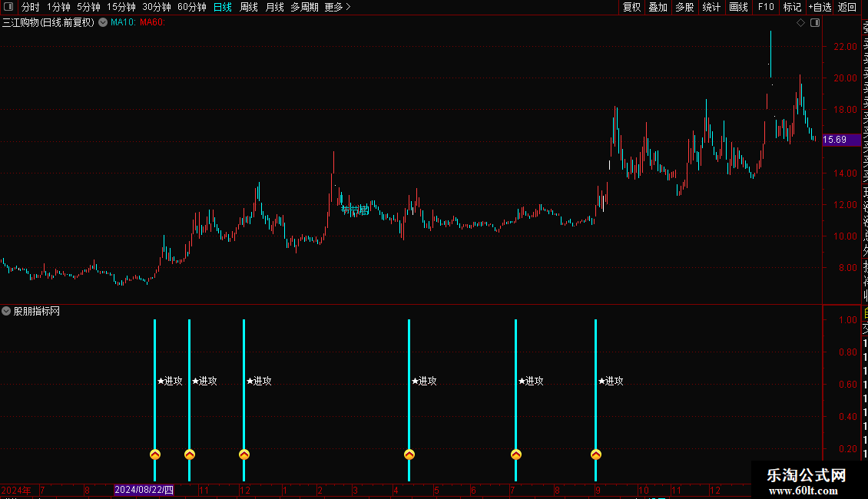This screenshot has height=499, width=868.
Task: Open F10 company information
Action: (x=766, y=7)
